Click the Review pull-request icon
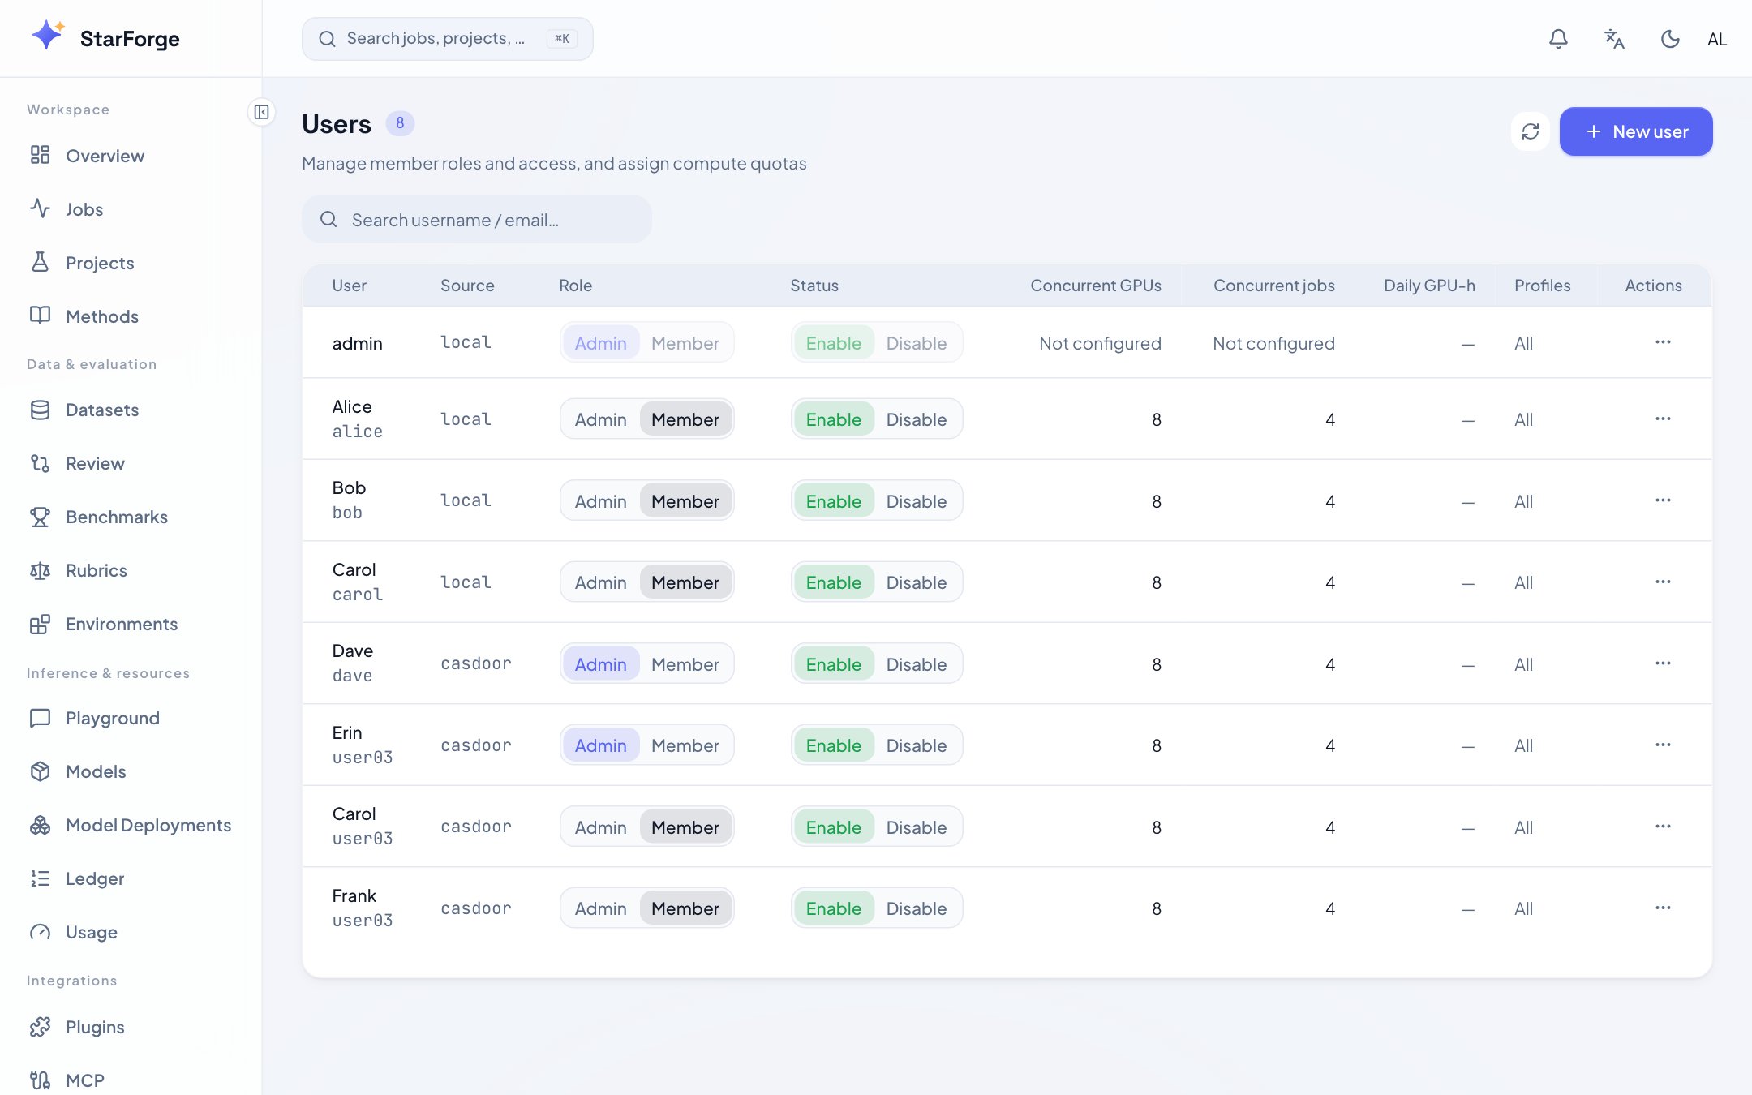This screenshot has width=1752, height=1095. (40, 463)
